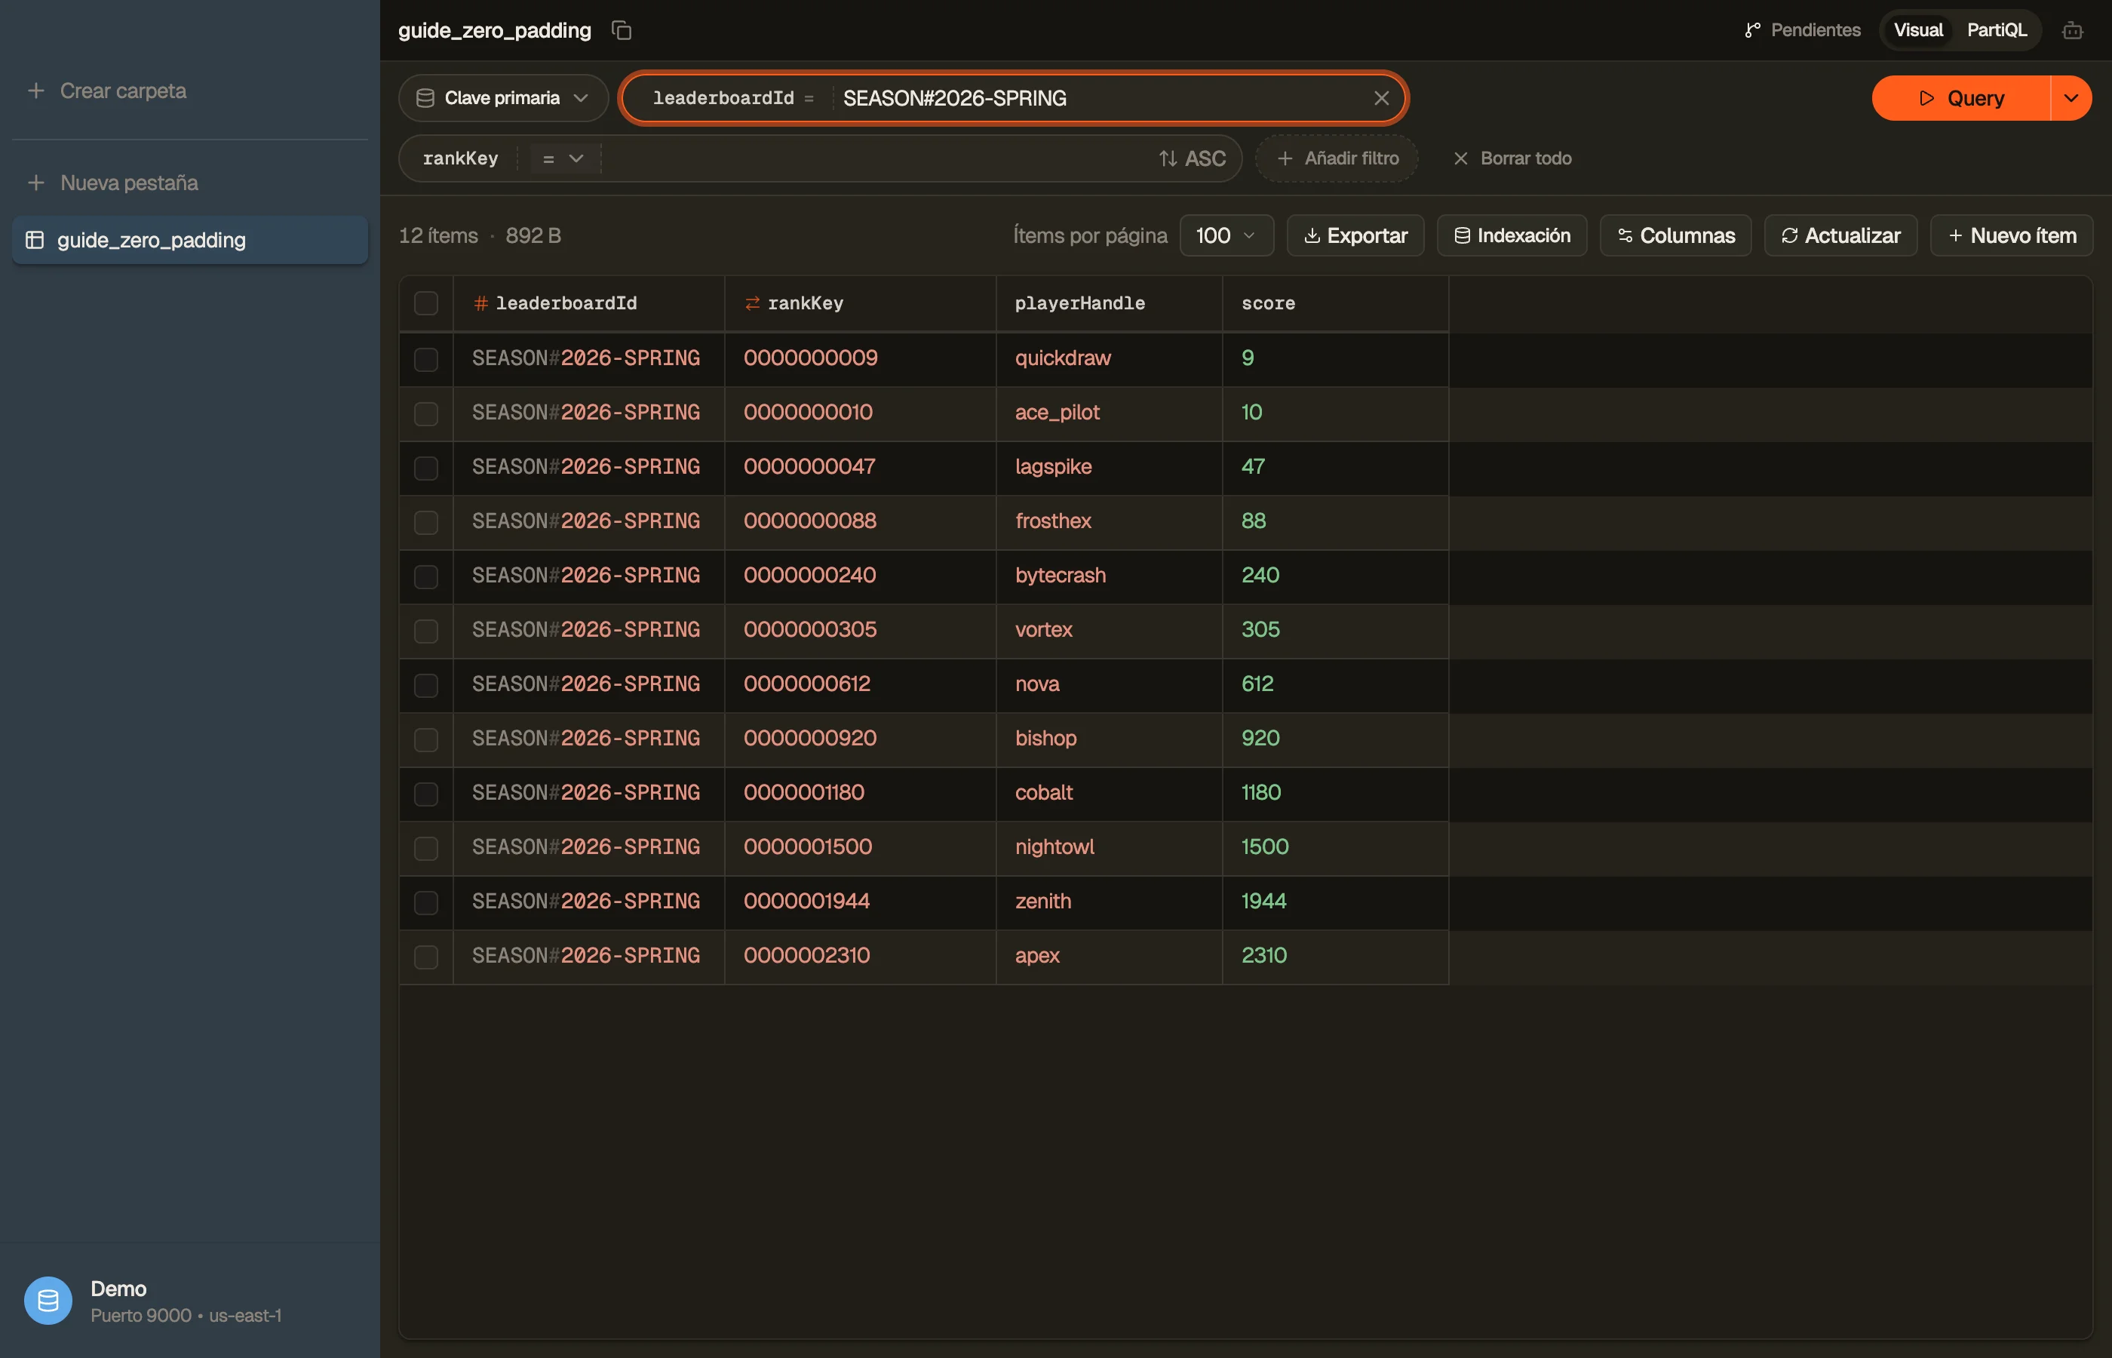
Task: Clear the leaderboardId value with X
Action: [1381, 98]
